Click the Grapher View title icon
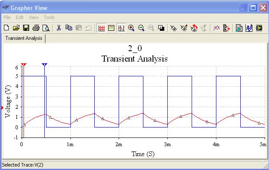This screenshot has width=269, height=170. coord(6,7)
